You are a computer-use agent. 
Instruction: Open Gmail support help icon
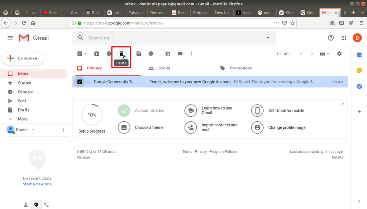(x=331, y=38)
